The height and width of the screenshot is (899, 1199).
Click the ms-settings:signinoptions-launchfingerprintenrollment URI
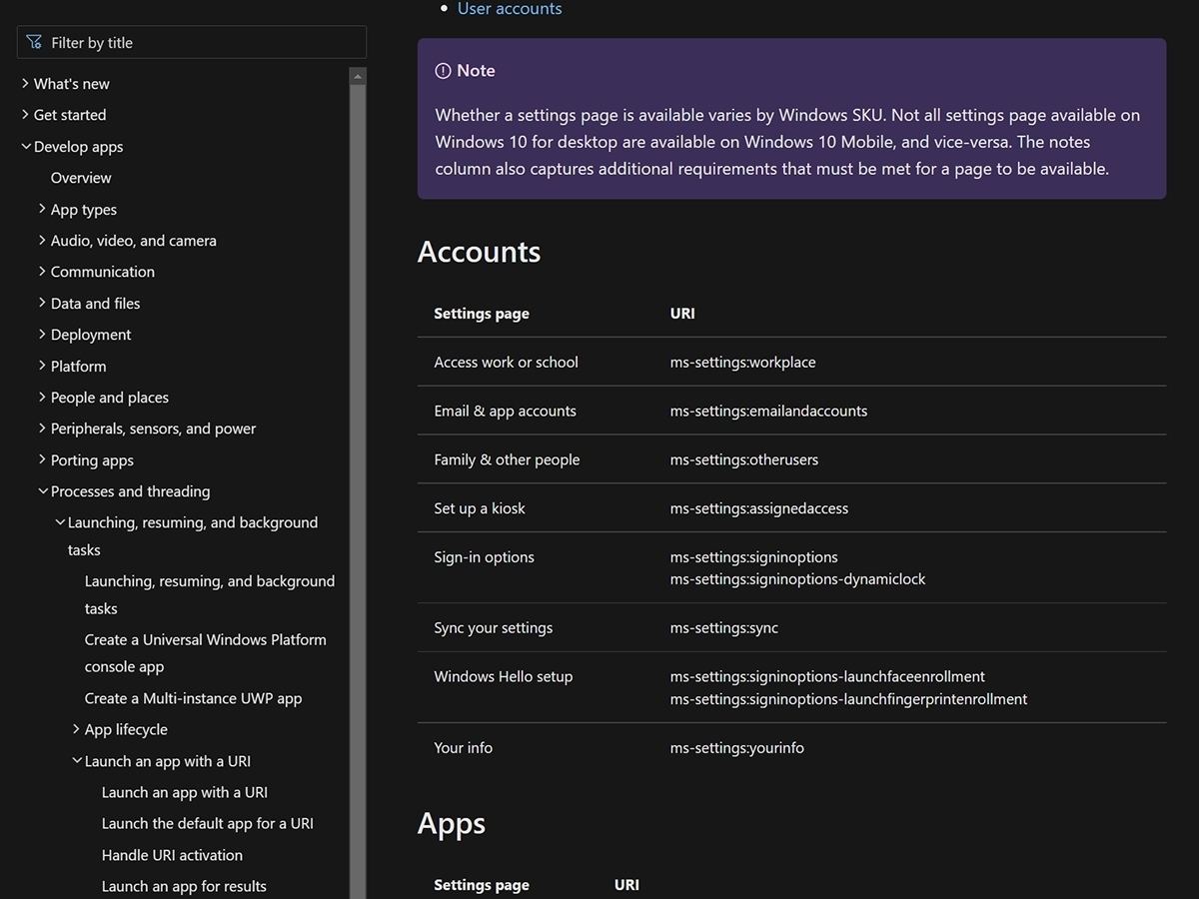[848, 699]
